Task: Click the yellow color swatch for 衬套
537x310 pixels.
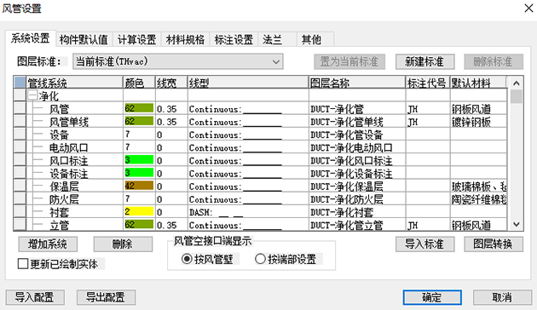Action: coord(139,211)
